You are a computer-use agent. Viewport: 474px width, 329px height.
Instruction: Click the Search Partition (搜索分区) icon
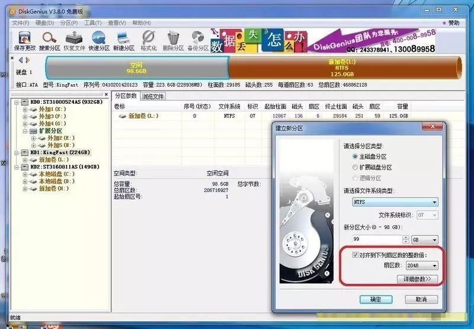[49, 41]
